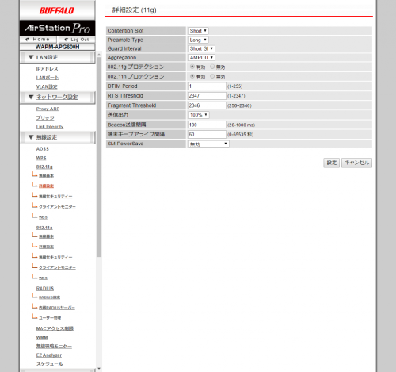Click the BUFFALO logo
The image size is (396, 372).
57,10
